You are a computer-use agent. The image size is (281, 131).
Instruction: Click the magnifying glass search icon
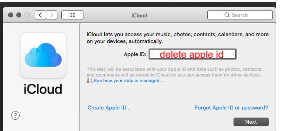click(227, 15)
